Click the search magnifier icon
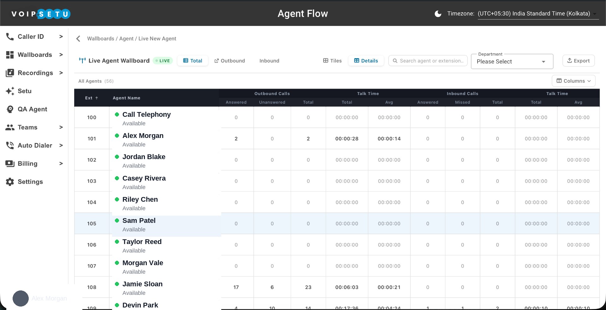This screenshot has width=606, height=310. pos(395,61)
